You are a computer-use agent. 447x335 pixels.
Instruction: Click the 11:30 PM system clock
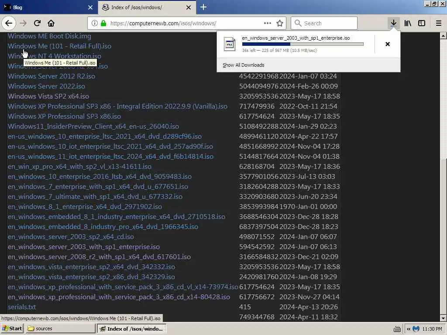pos(432,329)
